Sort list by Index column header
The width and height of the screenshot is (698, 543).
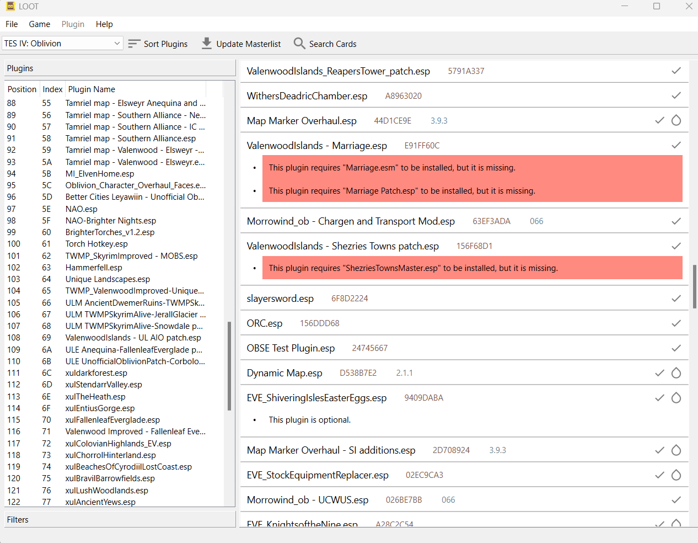pyautogui.click(x=52, y=89)
